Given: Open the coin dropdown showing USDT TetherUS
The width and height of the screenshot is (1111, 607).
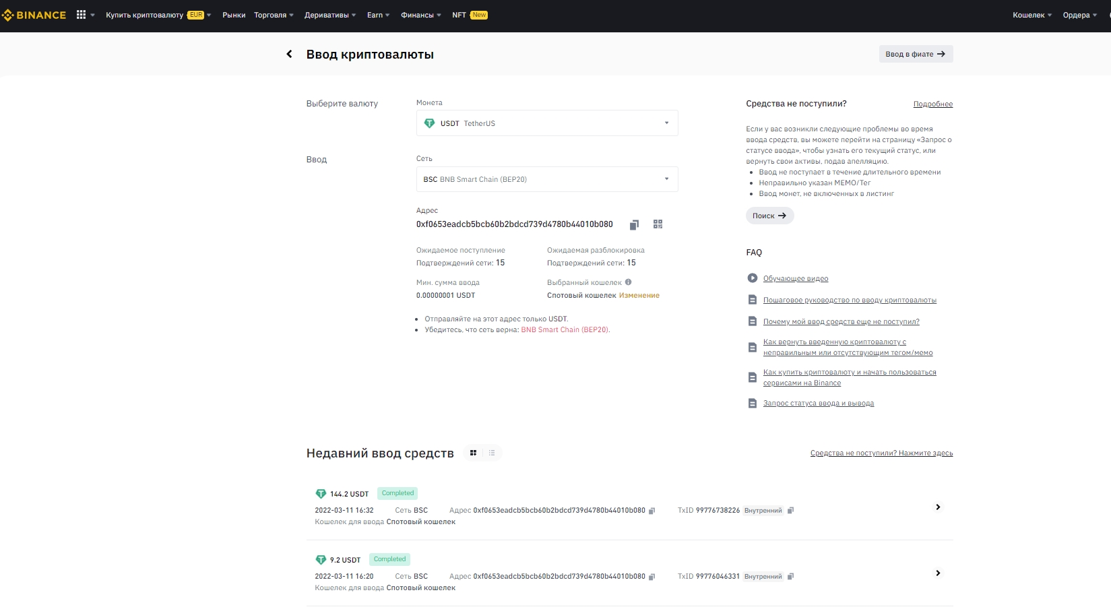Looking at the screenshot, I should (547, 123).
